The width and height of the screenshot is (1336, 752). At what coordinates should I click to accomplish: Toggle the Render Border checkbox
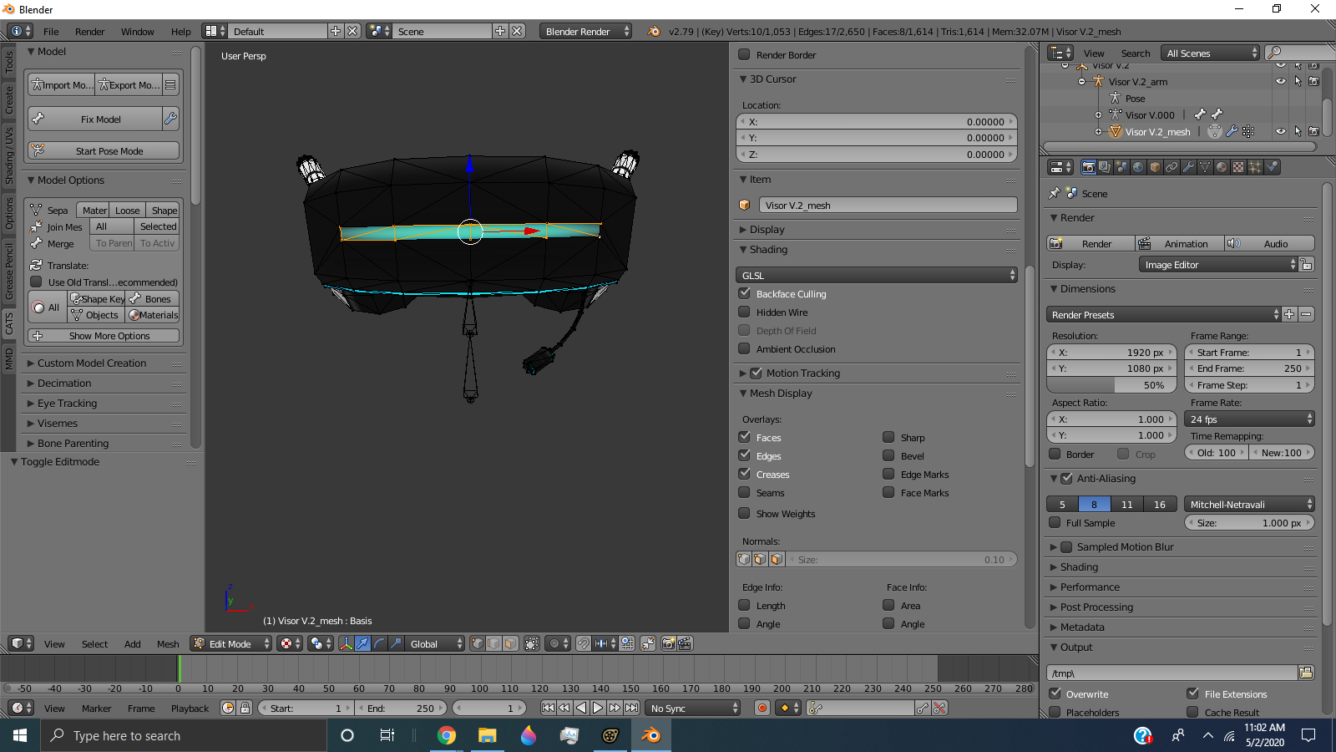coord(744,54)
